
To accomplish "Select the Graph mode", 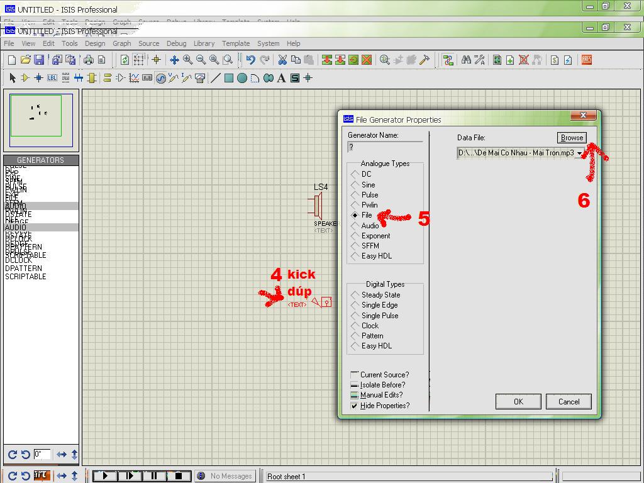I will pyautogui.click(x=134, y=77).
